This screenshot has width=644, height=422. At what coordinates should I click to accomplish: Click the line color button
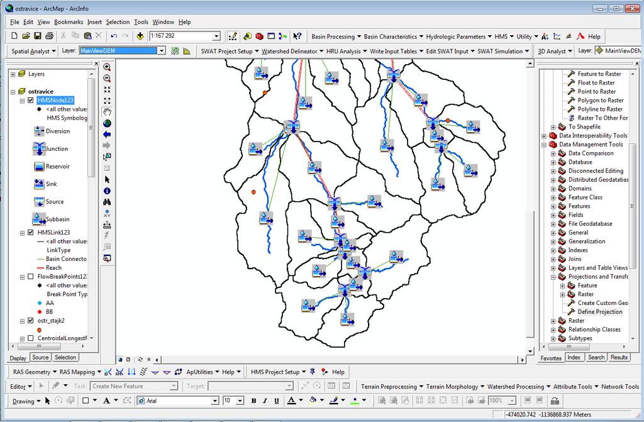pyautogui.click(x=334, y=401)
